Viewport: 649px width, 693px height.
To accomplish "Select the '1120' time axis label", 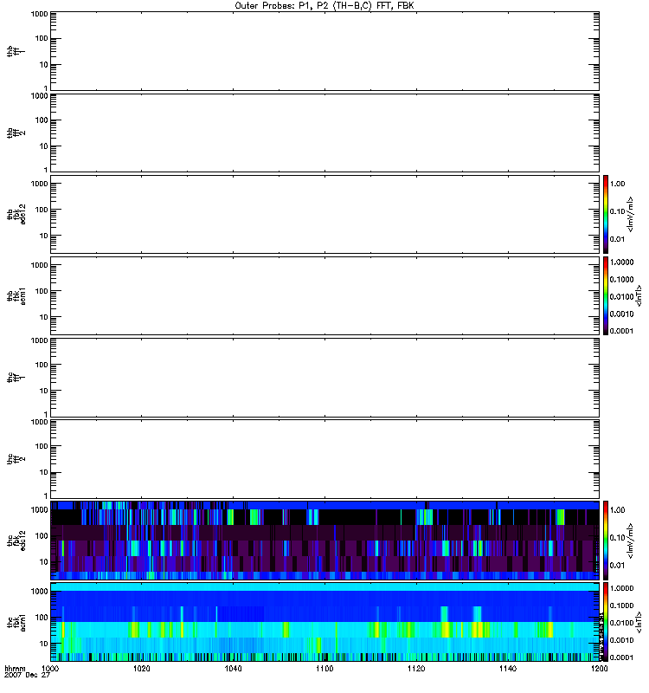I will pos(416,669).
